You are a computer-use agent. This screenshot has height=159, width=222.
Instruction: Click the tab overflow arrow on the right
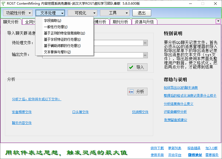(x=218, y=21)
